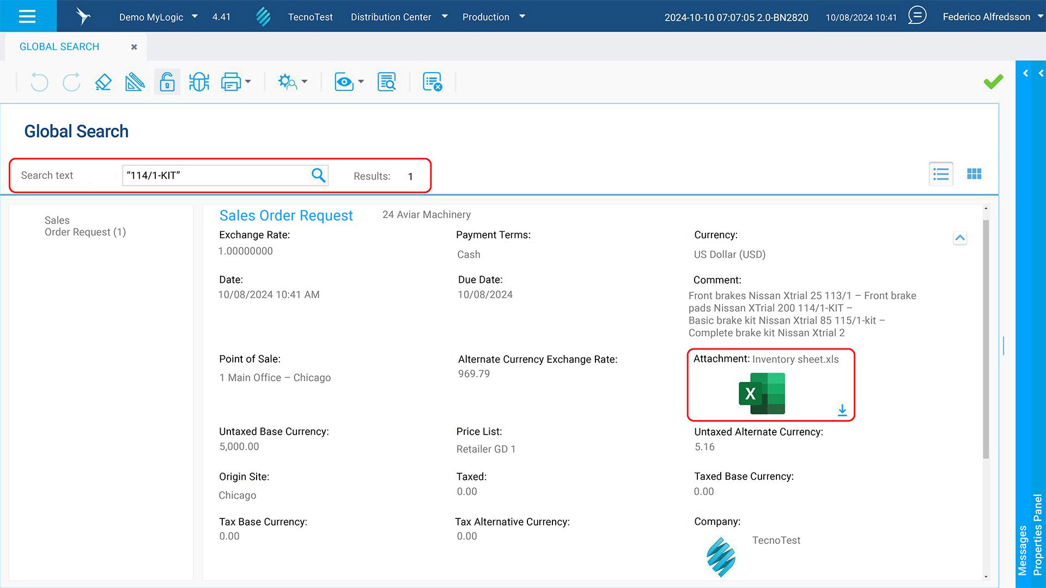
Task: Click the magnifier in search text field
Action: [x=318, y=175]
